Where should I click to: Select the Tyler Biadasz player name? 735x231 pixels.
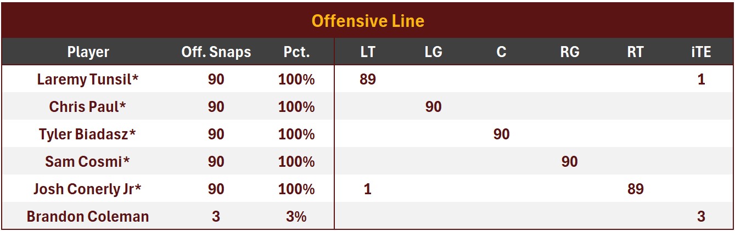point(88,134)
